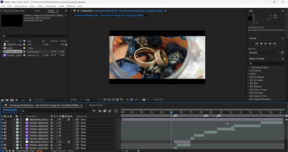Create a new composition from Project panel
The image size is (288, 152).
(12, 100)
